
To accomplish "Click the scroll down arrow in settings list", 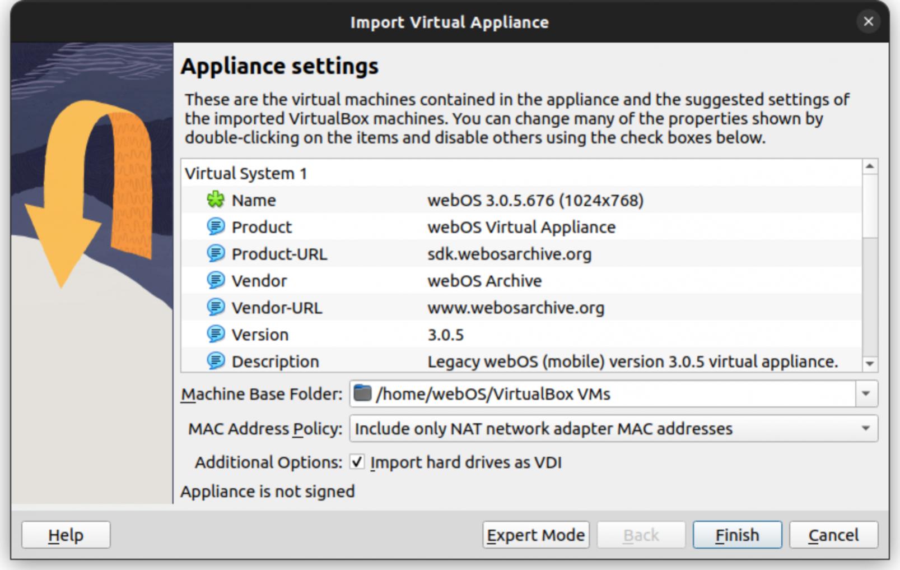I will point(870,364).
